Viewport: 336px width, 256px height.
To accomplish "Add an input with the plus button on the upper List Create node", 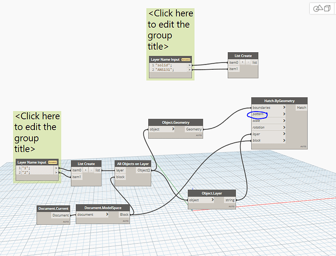I will [x=243, y=62].
